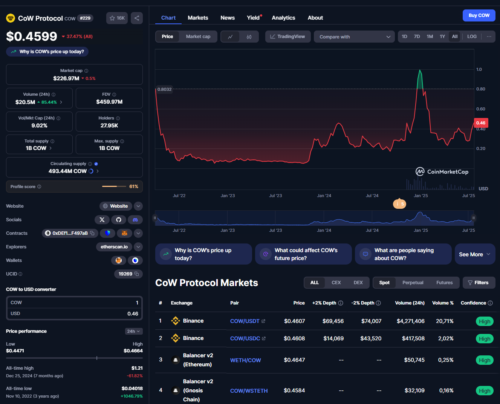Set chart range to 1D
The image size is (500, 404).
[x=404, y=37]
